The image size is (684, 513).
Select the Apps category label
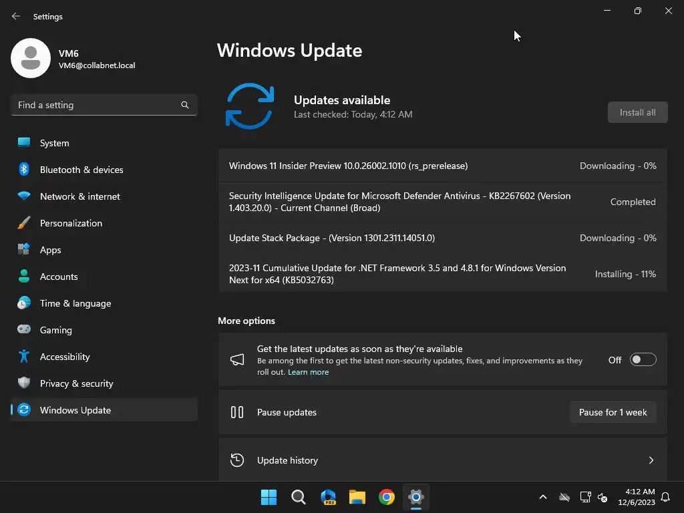[x=51, y=250]
